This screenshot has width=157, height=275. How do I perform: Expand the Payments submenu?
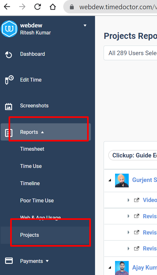point(47,261)
